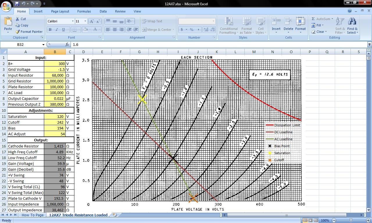The image size is (372, 223).
Task: Open the Page Layout ribbon tab
Action: [60, 11]
